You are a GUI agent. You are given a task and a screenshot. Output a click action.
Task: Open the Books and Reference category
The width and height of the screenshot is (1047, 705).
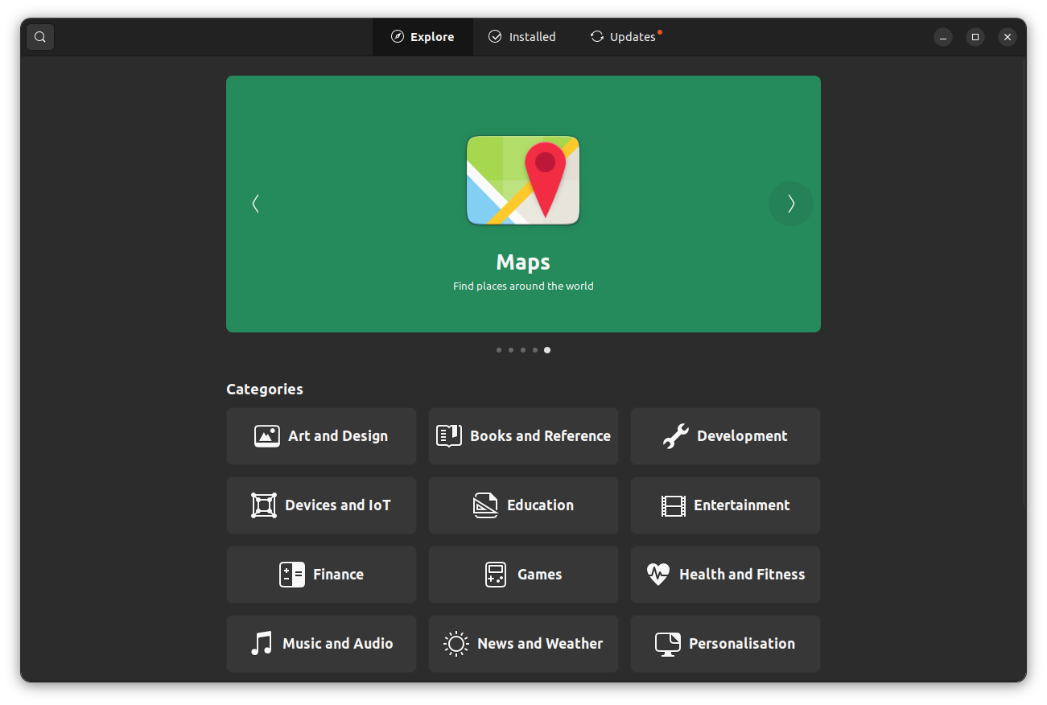pyautogui.click(x=523, y=436)
